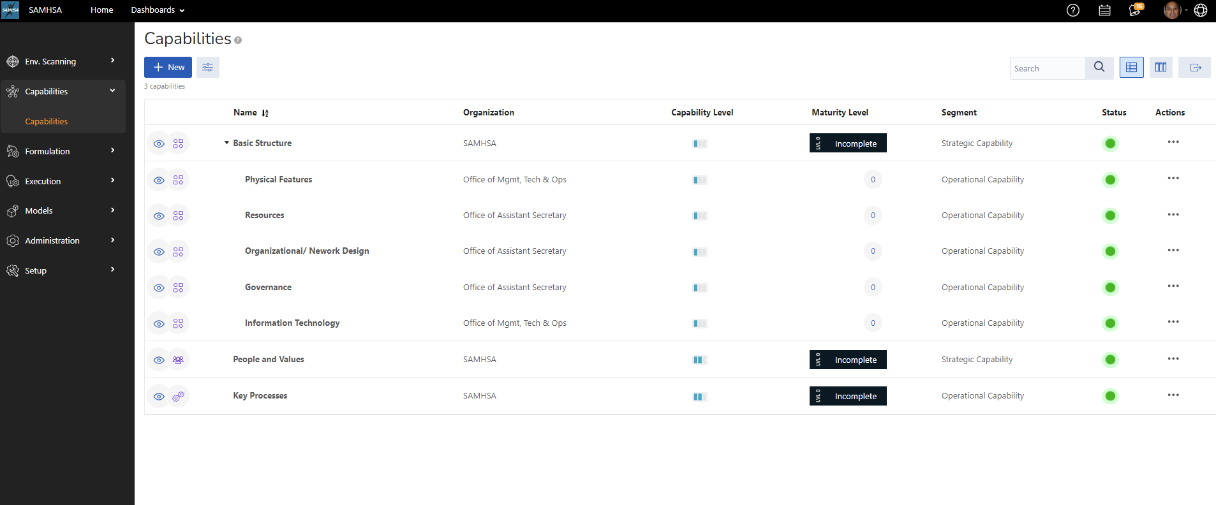Click the People and Values people icon
Viewport: 1216px width, 505px height.
pos(178,360)
